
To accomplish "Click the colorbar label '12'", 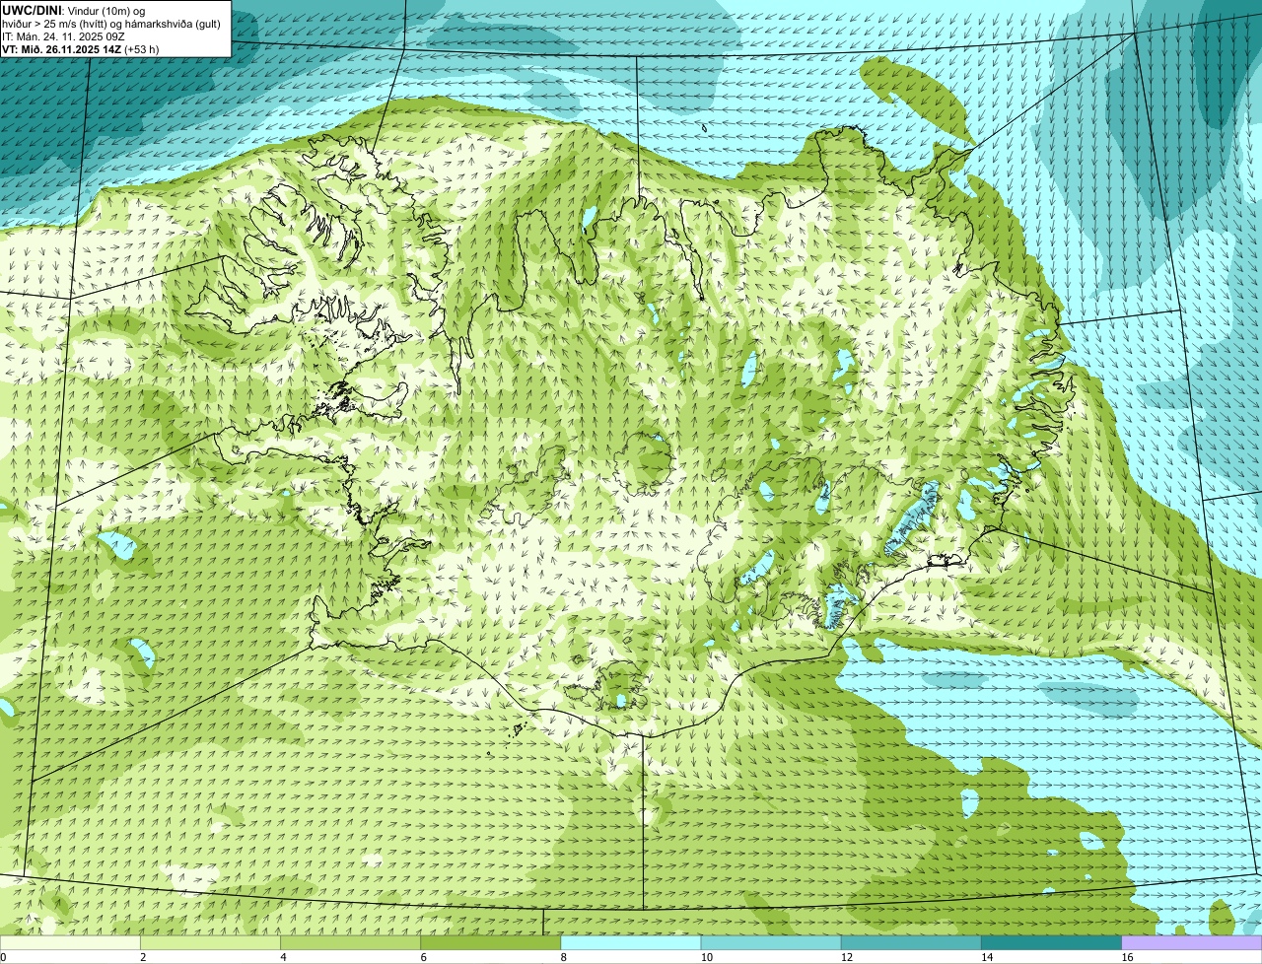I will (x=847, y=957).
